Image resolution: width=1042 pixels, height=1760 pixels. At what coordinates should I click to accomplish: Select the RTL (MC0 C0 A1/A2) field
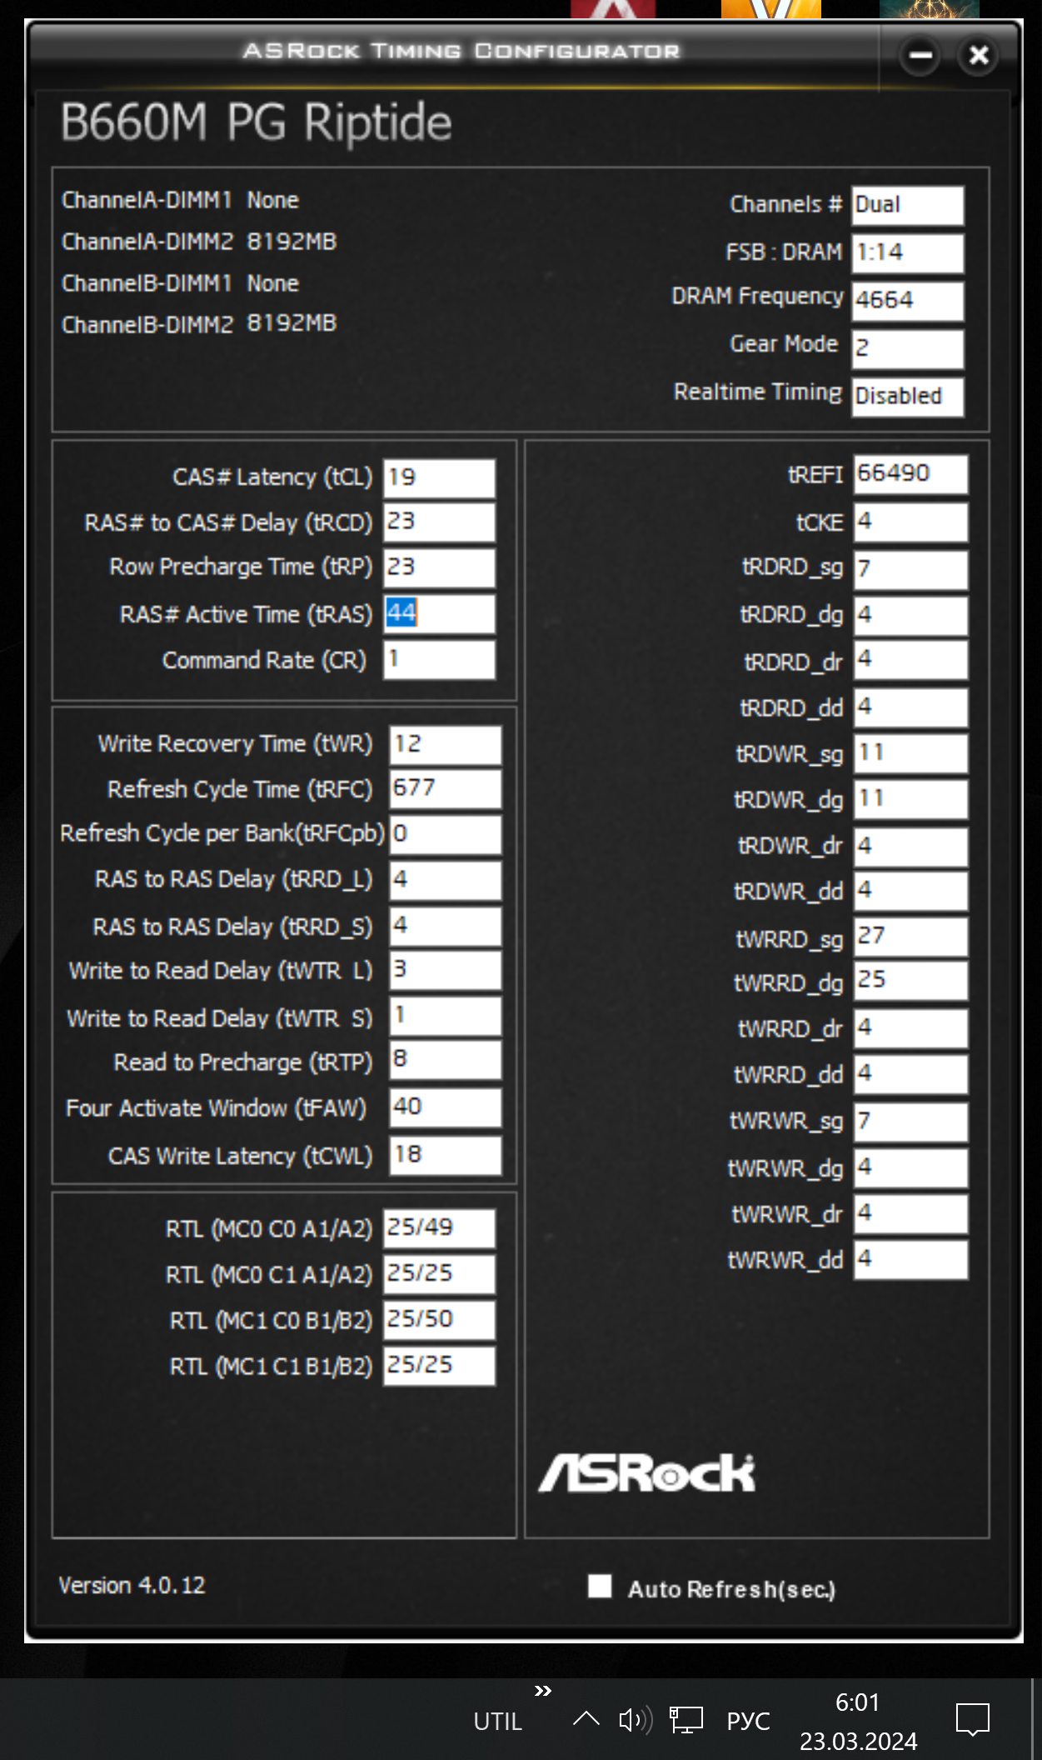(x=439, y=1229)
